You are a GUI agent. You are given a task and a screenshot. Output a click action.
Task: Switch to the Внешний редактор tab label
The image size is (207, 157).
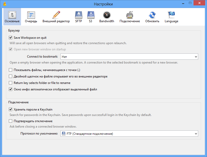point(56,21)
